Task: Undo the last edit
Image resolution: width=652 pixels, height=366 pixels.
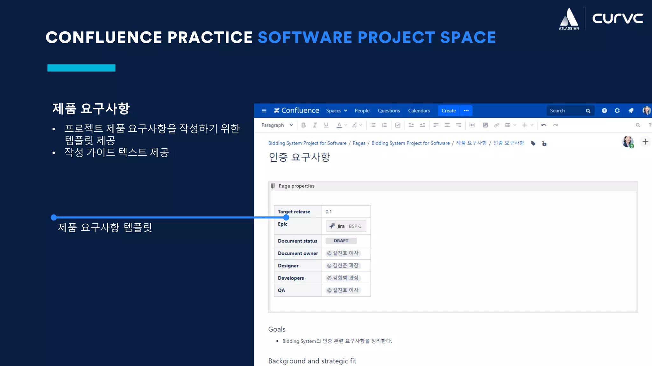Action: [x=544, y=125]
